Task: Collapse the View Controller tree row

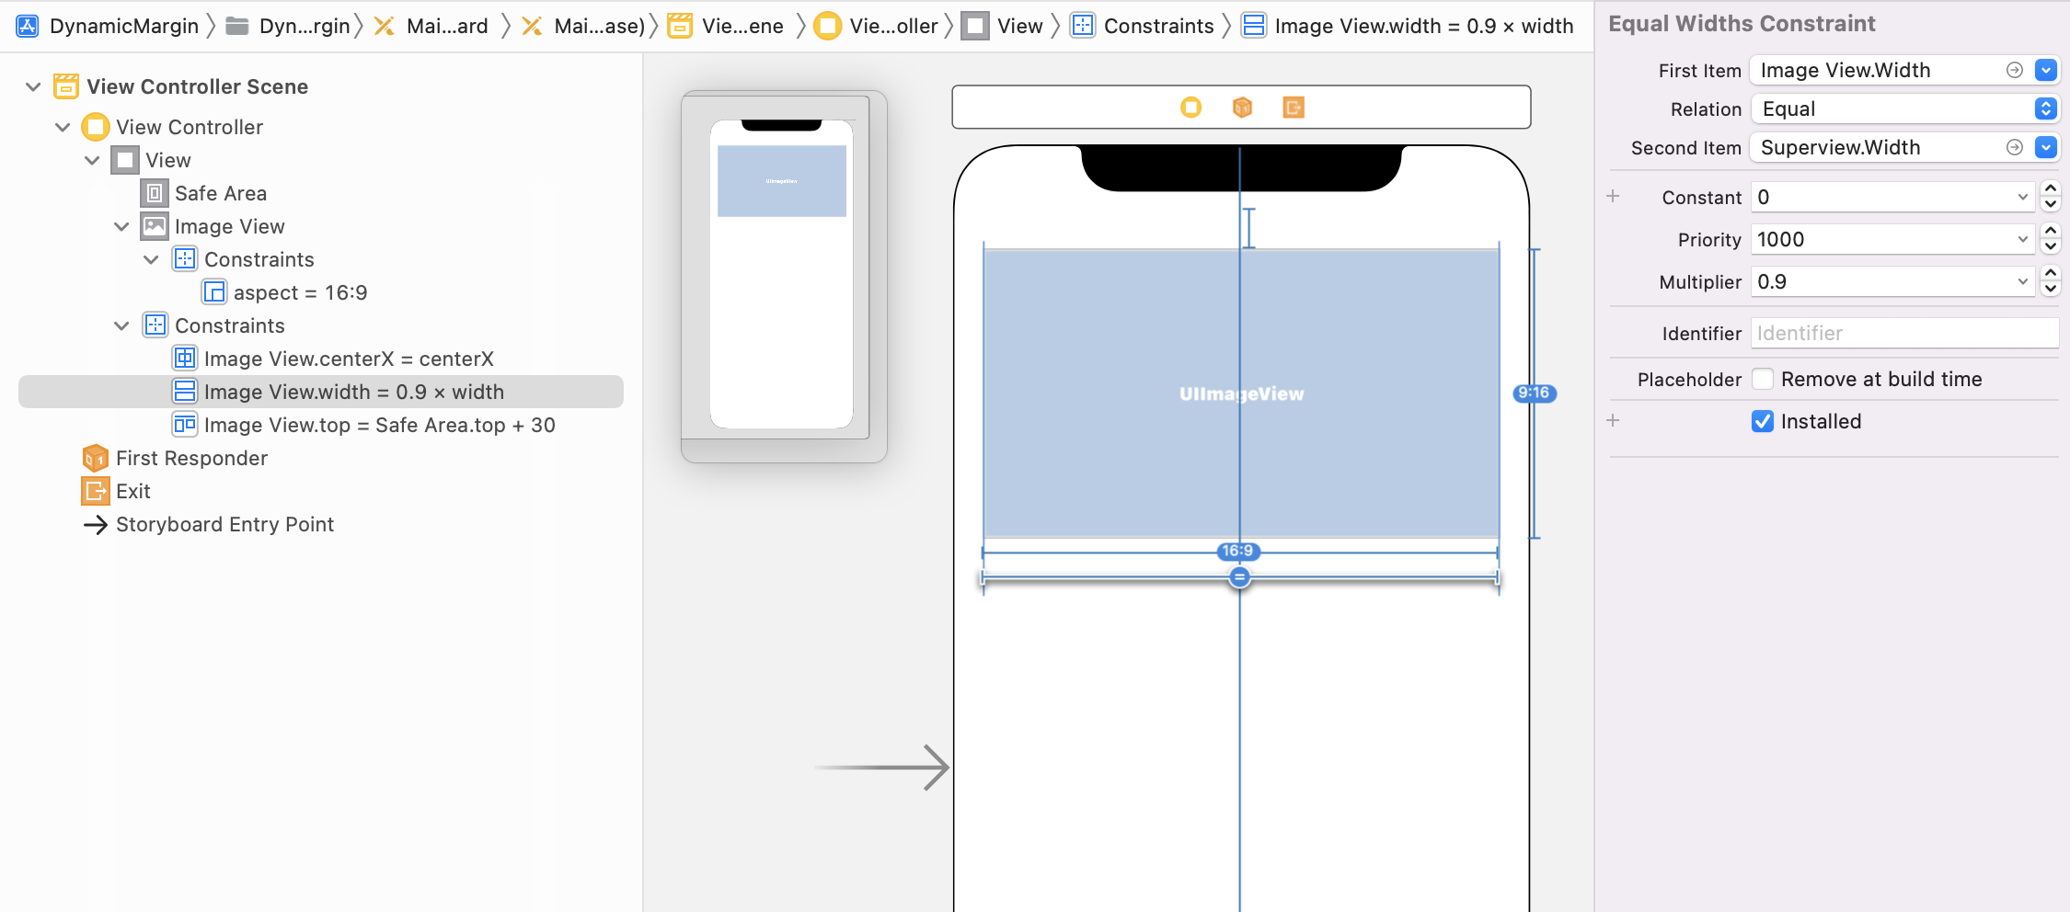Action: tap(63, 127)
